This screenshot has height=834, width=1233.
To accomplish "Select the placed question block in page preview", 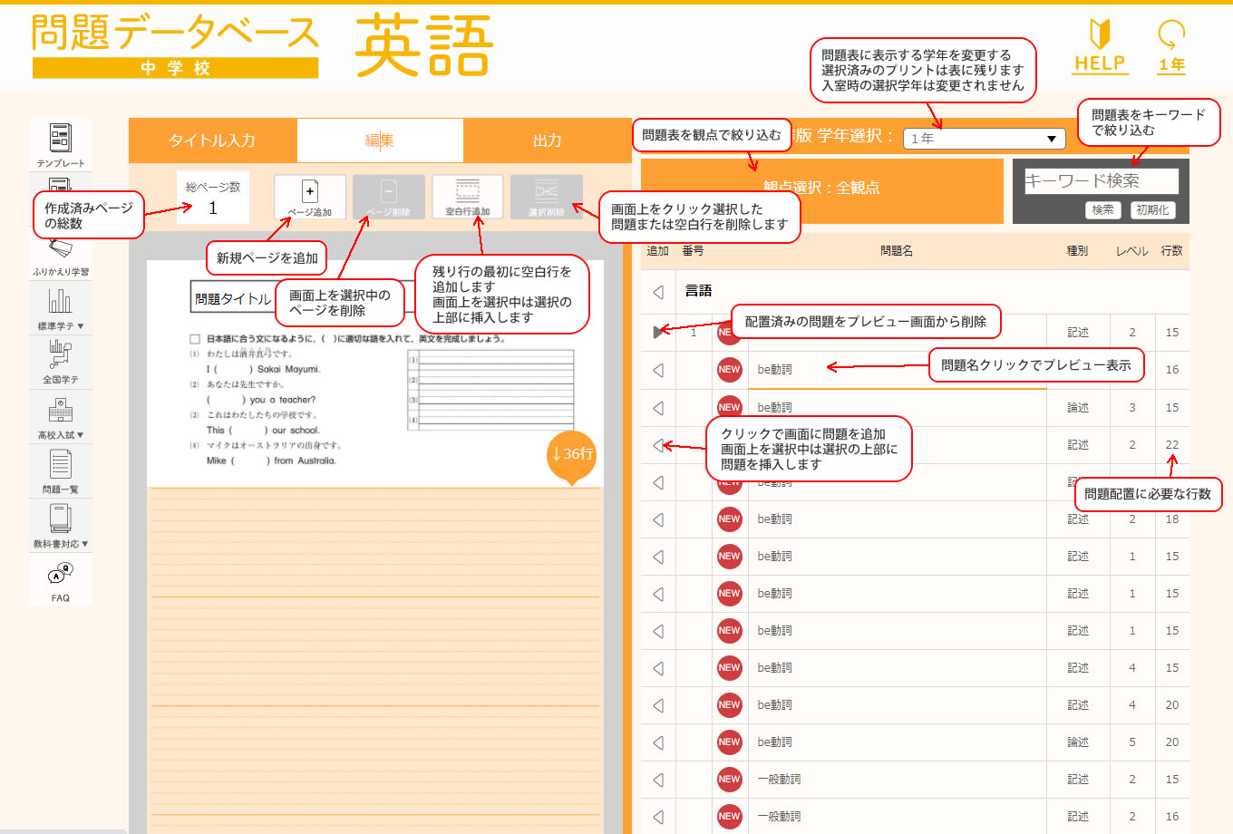I will pos(381,401).
